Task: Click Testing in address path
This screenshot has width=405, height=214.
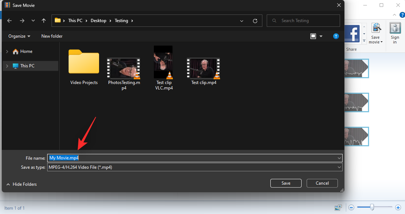Action: tap(122, 21)
